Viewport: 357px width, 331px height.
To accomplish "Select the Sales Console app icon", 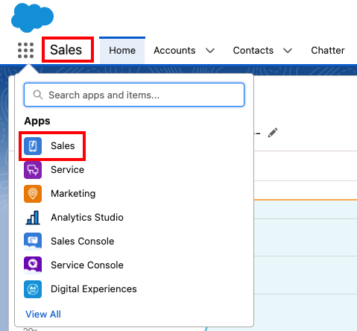I will [33, 242].
